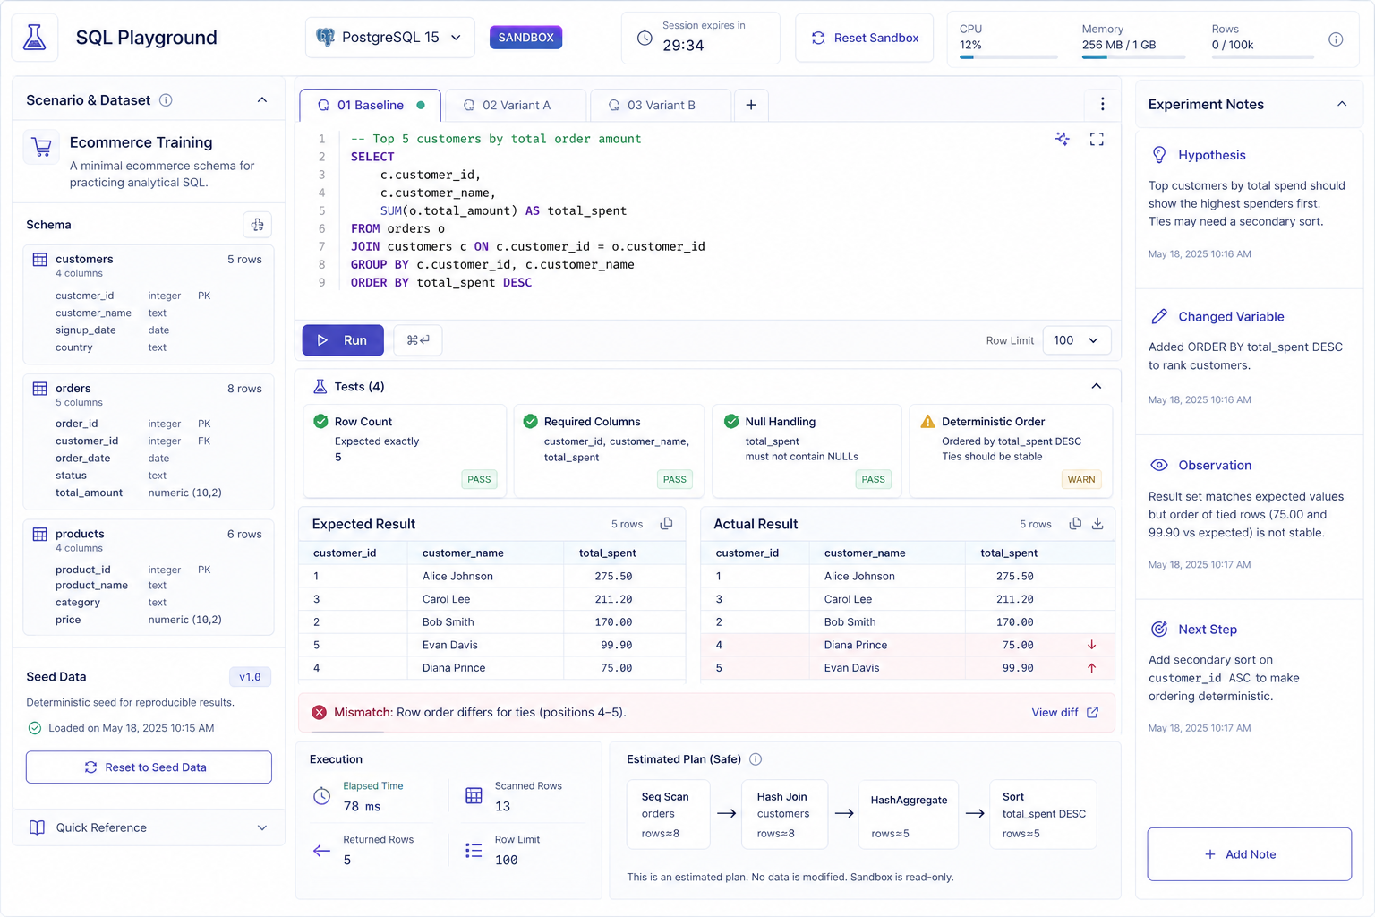Click the Observation eye icon
This screenshot has height=917, width=1375.
click(1159, 466)
